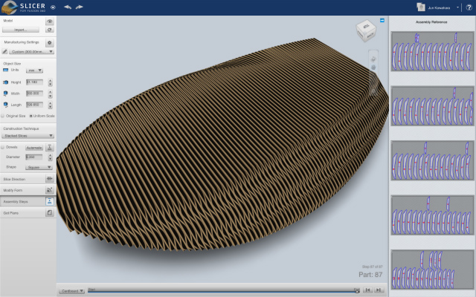The height and width of the screenshot is (297, 476).
Task: Go to previous assembly step
Action: pyautogui.click(x=367, y=290)
